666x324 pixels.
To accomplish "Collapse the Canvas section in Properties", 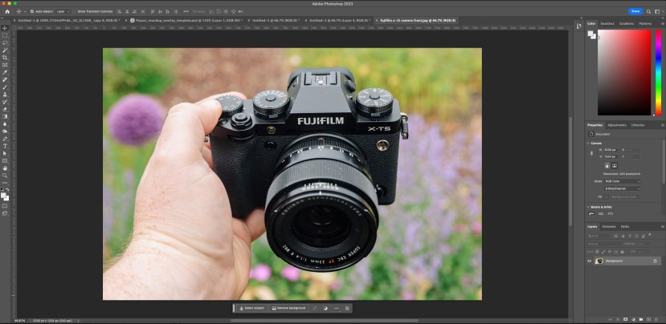I will (x=590, y=144).
